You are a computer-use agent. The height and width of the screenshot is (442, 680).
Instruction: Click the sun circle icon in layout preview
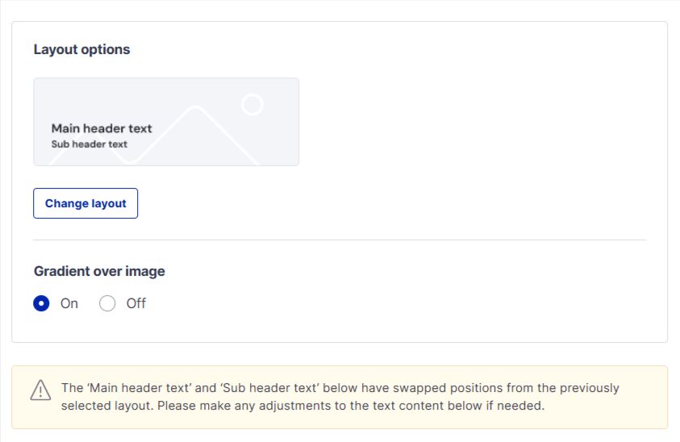[252, 104]
